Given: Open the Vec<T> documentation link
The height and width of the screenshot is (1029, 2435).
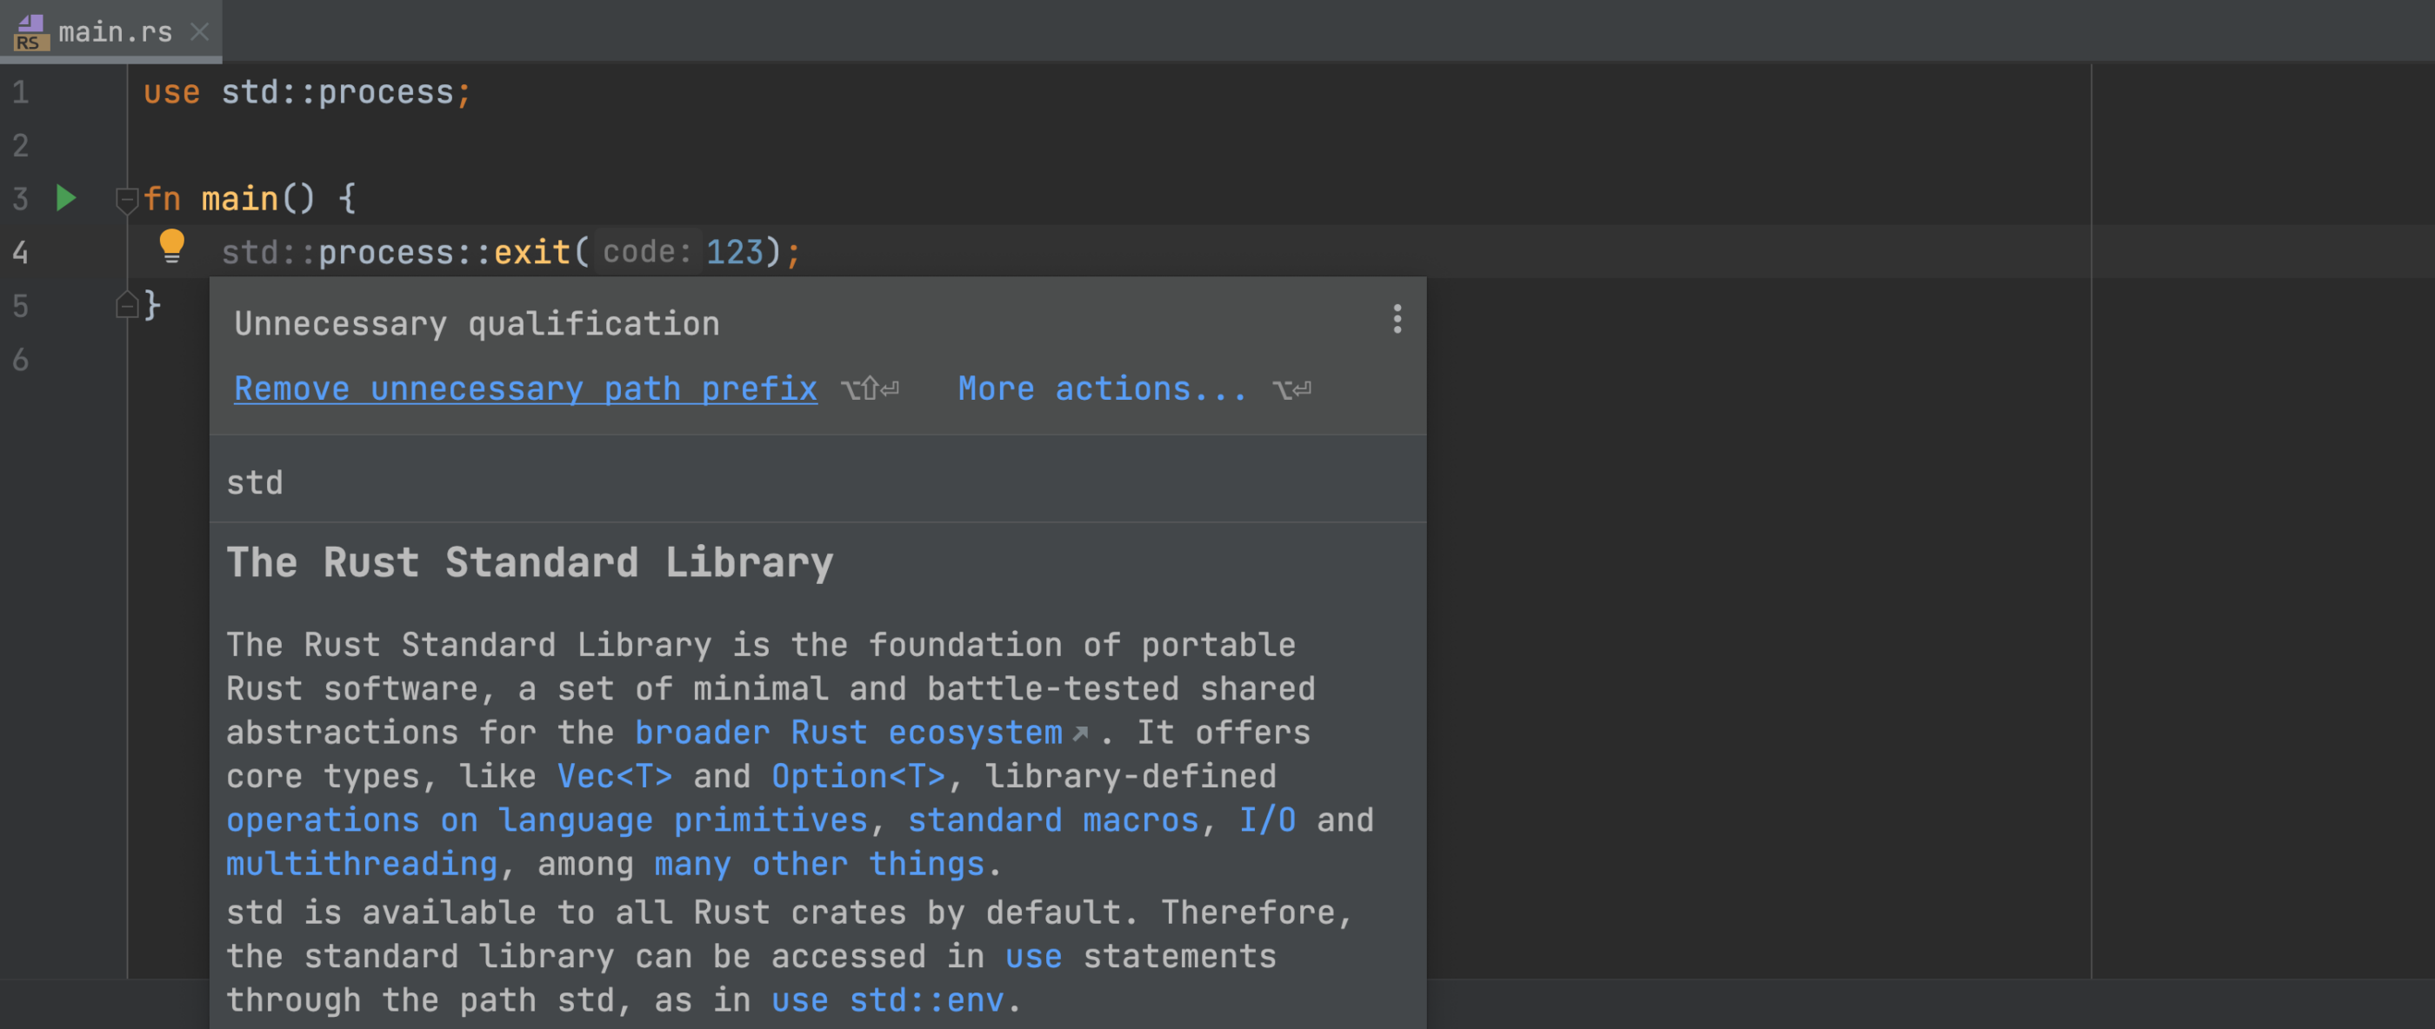Looking at the screenshot, I should tap(615, 777).
